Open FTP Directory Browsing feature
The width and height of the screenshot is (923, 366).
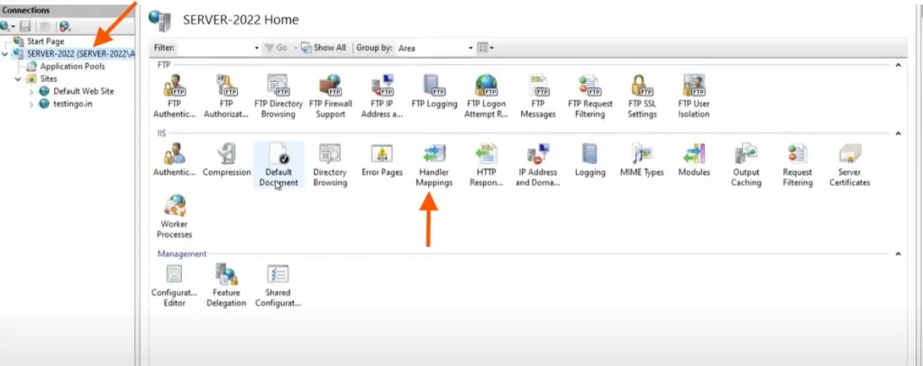pyautogui.click(x=278, y=97)
